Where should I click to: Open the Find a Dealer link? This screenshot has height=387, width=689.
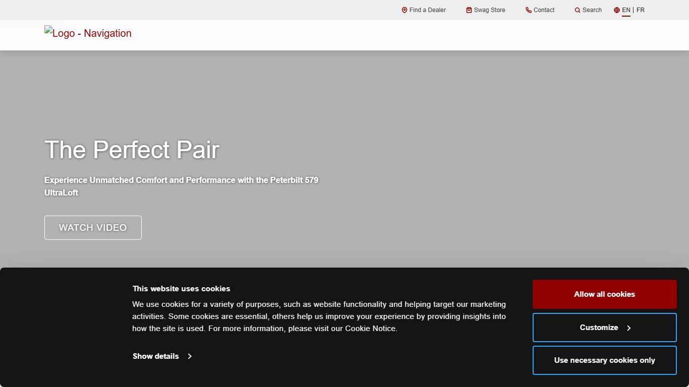coord(427,10)
